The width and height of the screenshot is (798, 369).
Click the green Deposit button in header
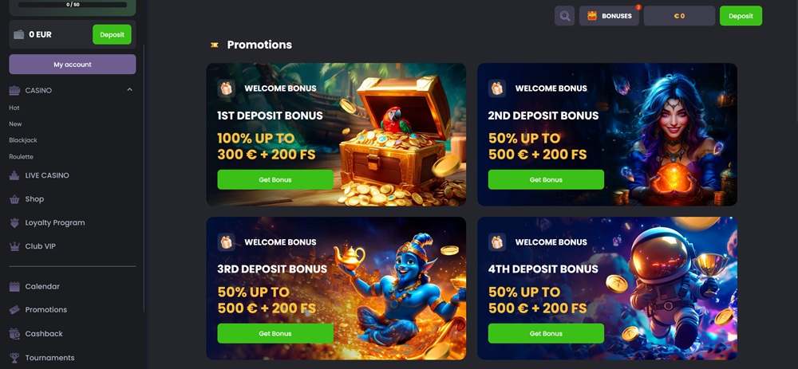(x=741, y=16)
